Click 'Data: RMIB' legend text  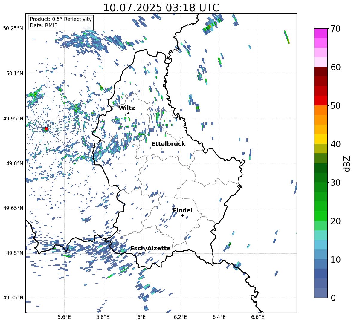click(x=44, y=25)
